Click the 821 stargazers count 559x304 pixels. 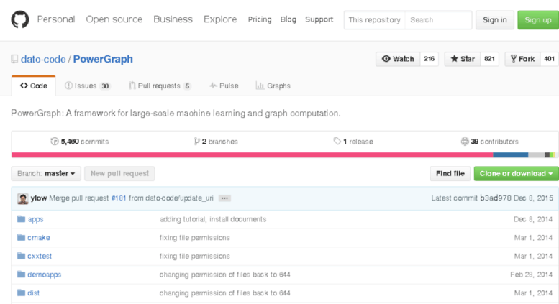(489, 59)
